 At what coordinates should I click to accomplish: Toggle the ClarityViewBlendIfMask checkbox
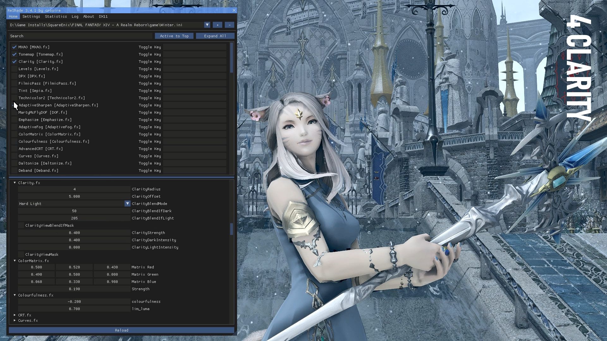[x=21, y=225]
